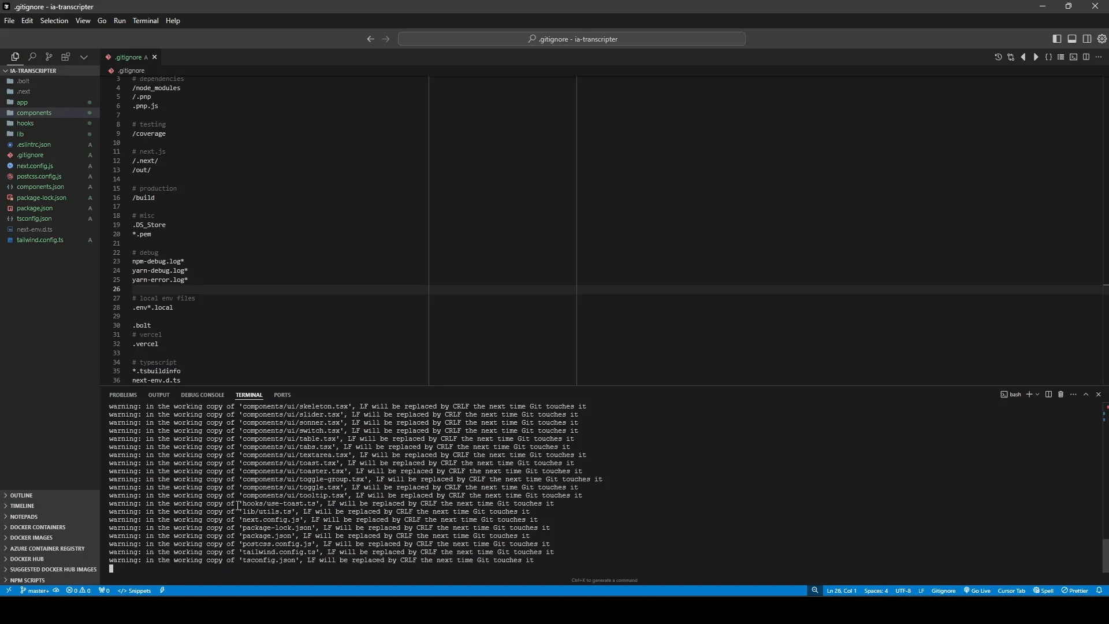Open changes compare icon in editor toolbar
Viewport: 1109px width, 624px height.
pos(1011,57)
